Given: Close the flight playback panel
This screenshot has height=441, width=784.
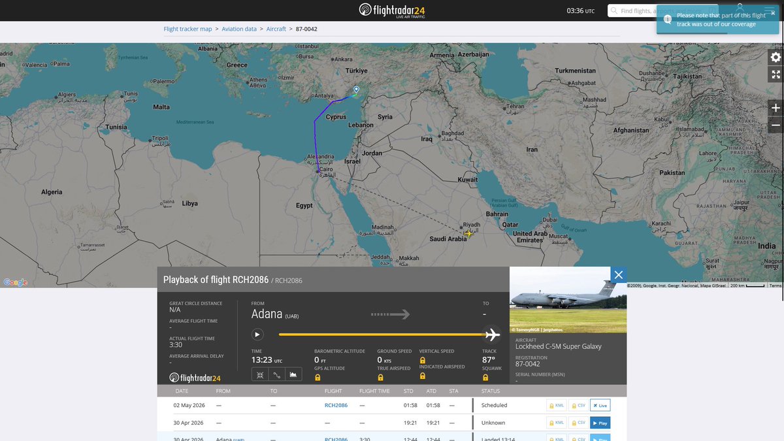Looking at the screenshot, I should click(619, 275).
